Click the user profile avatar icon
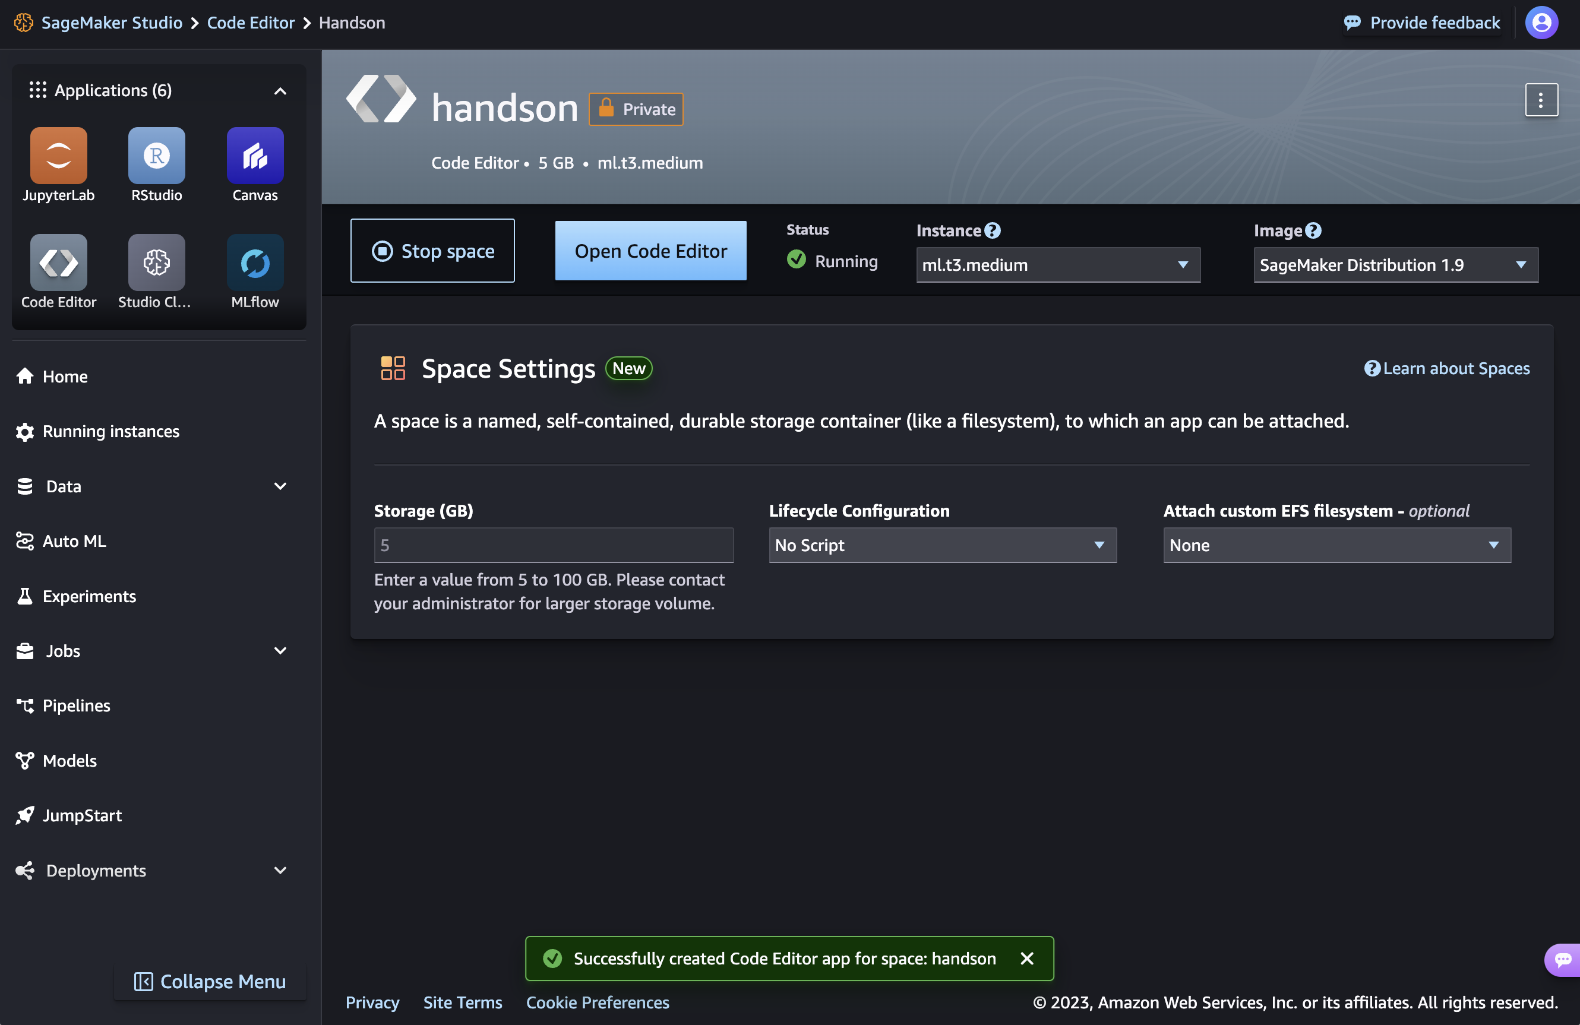 tap(1541, 23)
